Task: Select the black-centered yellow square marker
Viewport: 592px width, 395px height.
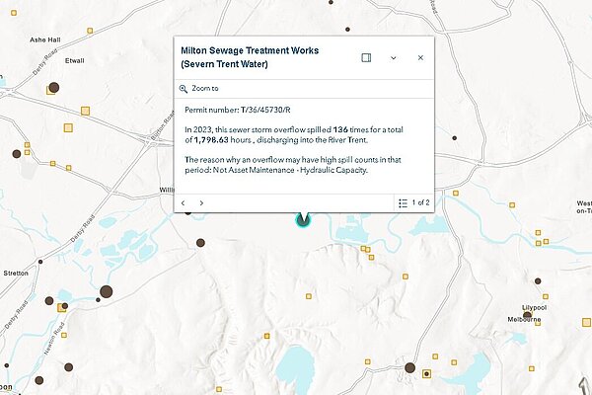Action: point(426,374)
